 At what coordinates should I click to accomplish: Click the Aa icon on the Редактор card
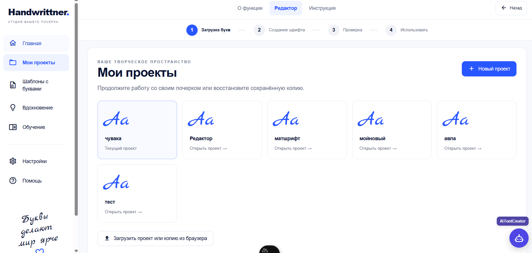click(x=201, y=119)
